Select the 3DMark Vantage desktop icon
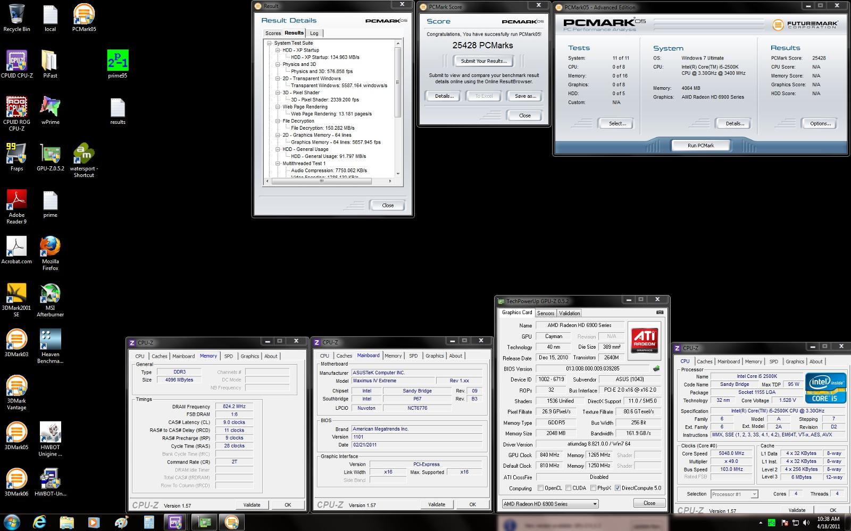Screen dimensions: 851x531 click(x=16, y=392)
